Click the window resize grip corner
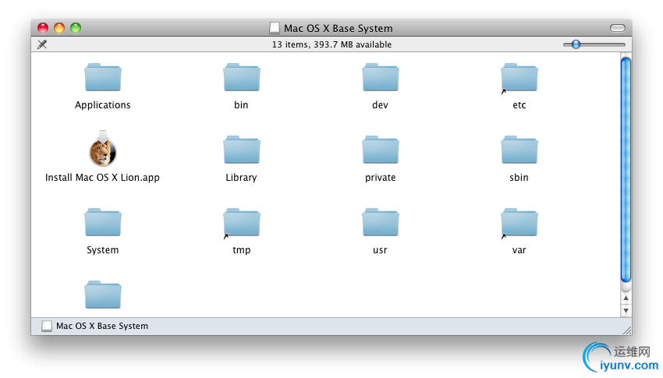The image size is (663, 378). tap(627, 330)
